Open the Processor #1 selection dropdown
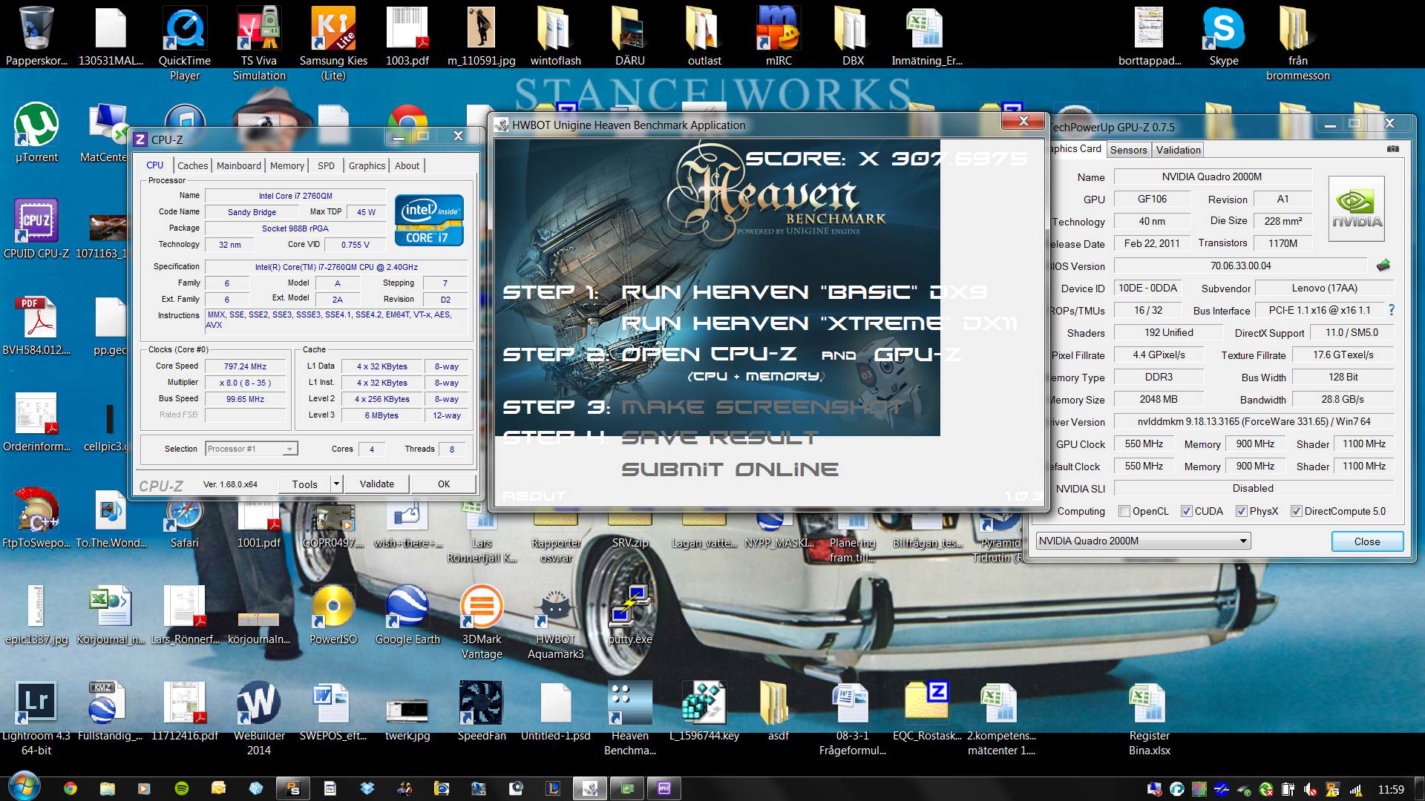This screenshot has height=801, width=1425. point(252,449)
